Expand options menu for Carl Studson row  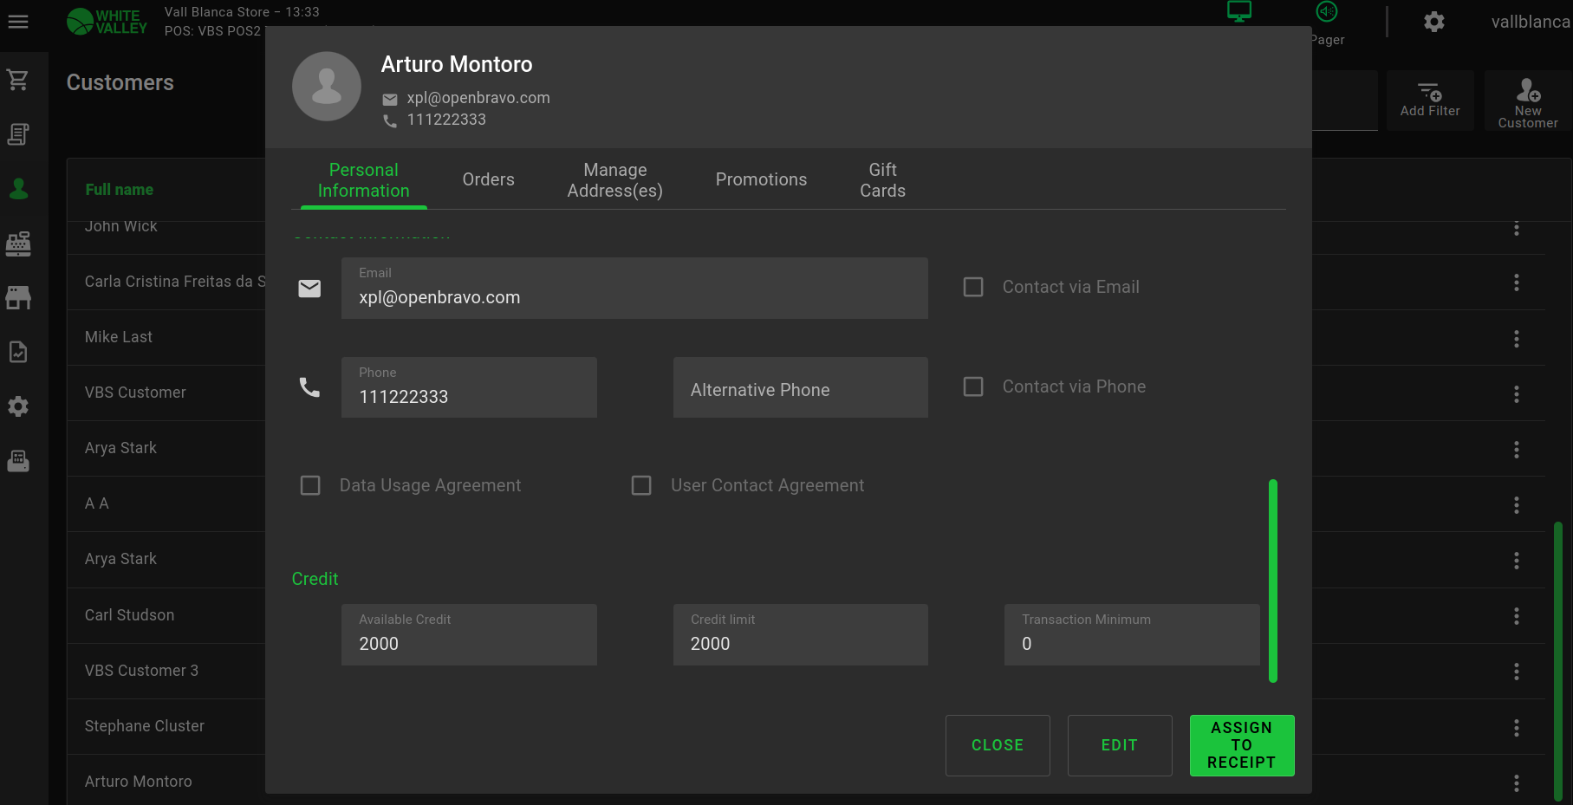(1516, 616)
